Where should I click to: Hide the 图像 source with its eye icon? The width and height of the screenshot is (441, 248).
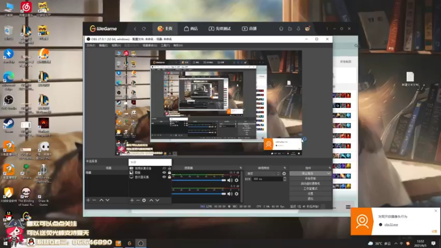click(x=164, y=172)
